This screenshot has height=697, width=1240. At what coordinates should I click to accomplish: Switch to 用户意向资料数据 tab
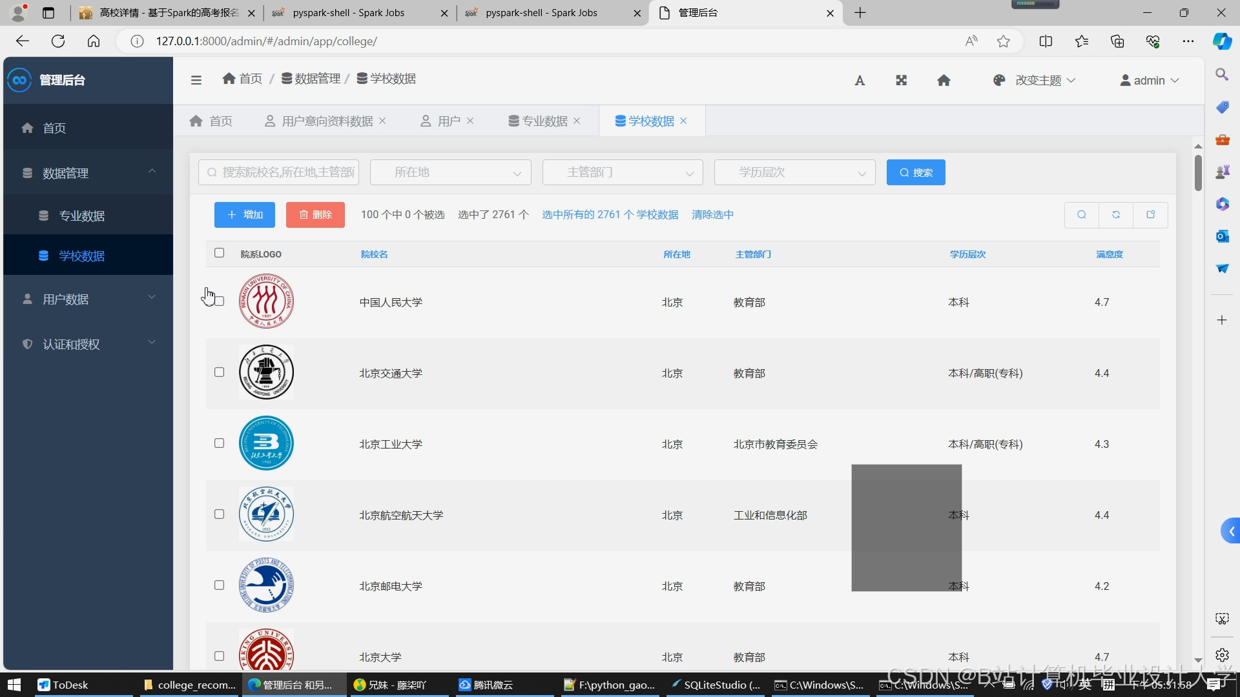327,121
